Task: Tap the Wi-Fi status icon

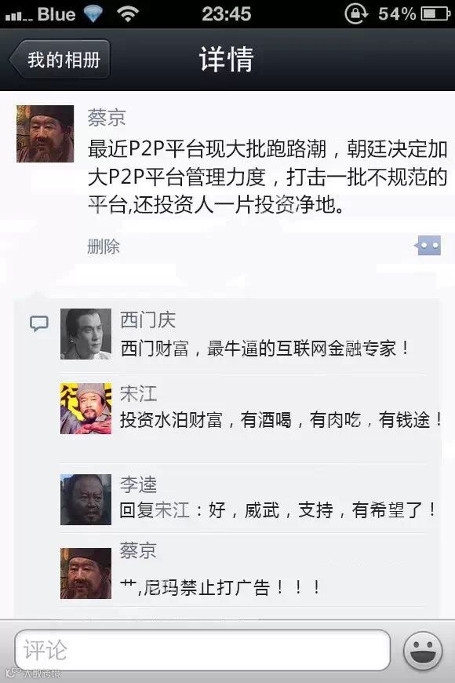Action: point(128,14)
